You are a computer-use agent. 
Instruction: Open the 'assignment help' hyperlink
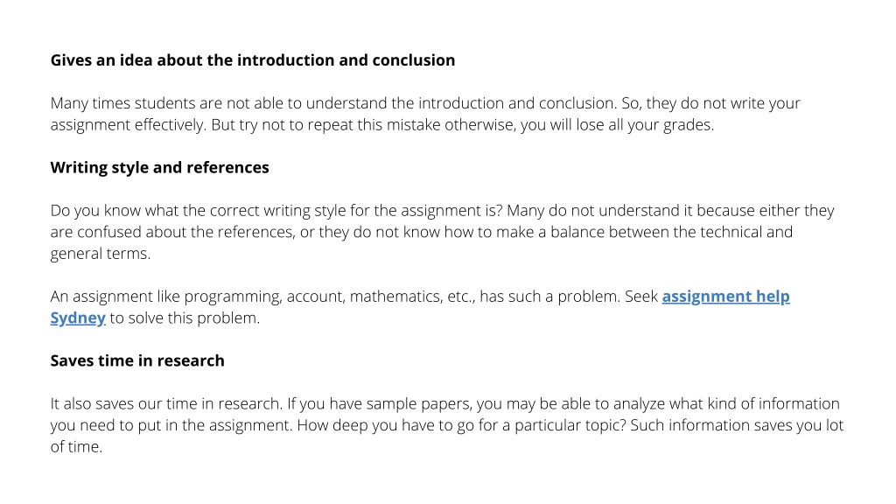coord(725,297)
